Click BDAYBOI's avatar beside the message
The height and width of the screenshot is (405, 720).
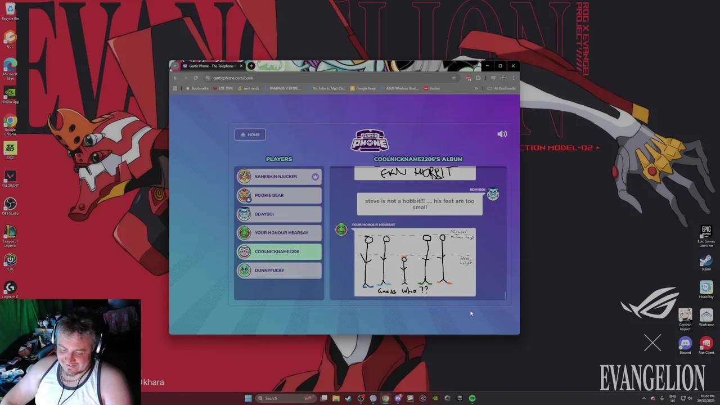pos(493,195)
